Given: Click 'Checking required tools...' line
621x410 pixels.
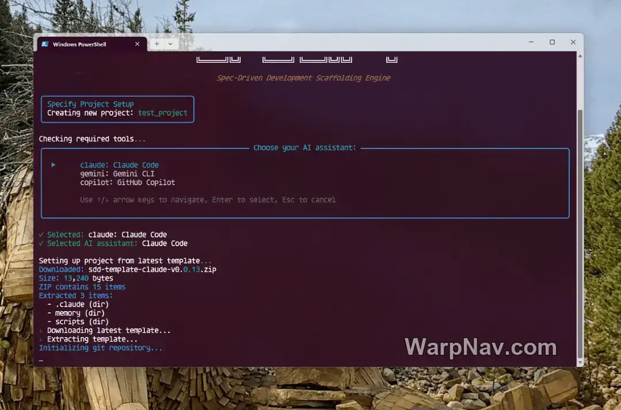Looking at the screenshot, I should point(92,139).
